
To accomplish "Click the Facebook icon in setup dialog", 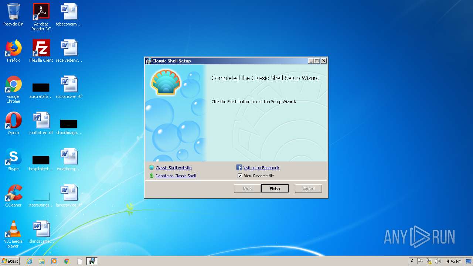I will [x=239, y=167].
